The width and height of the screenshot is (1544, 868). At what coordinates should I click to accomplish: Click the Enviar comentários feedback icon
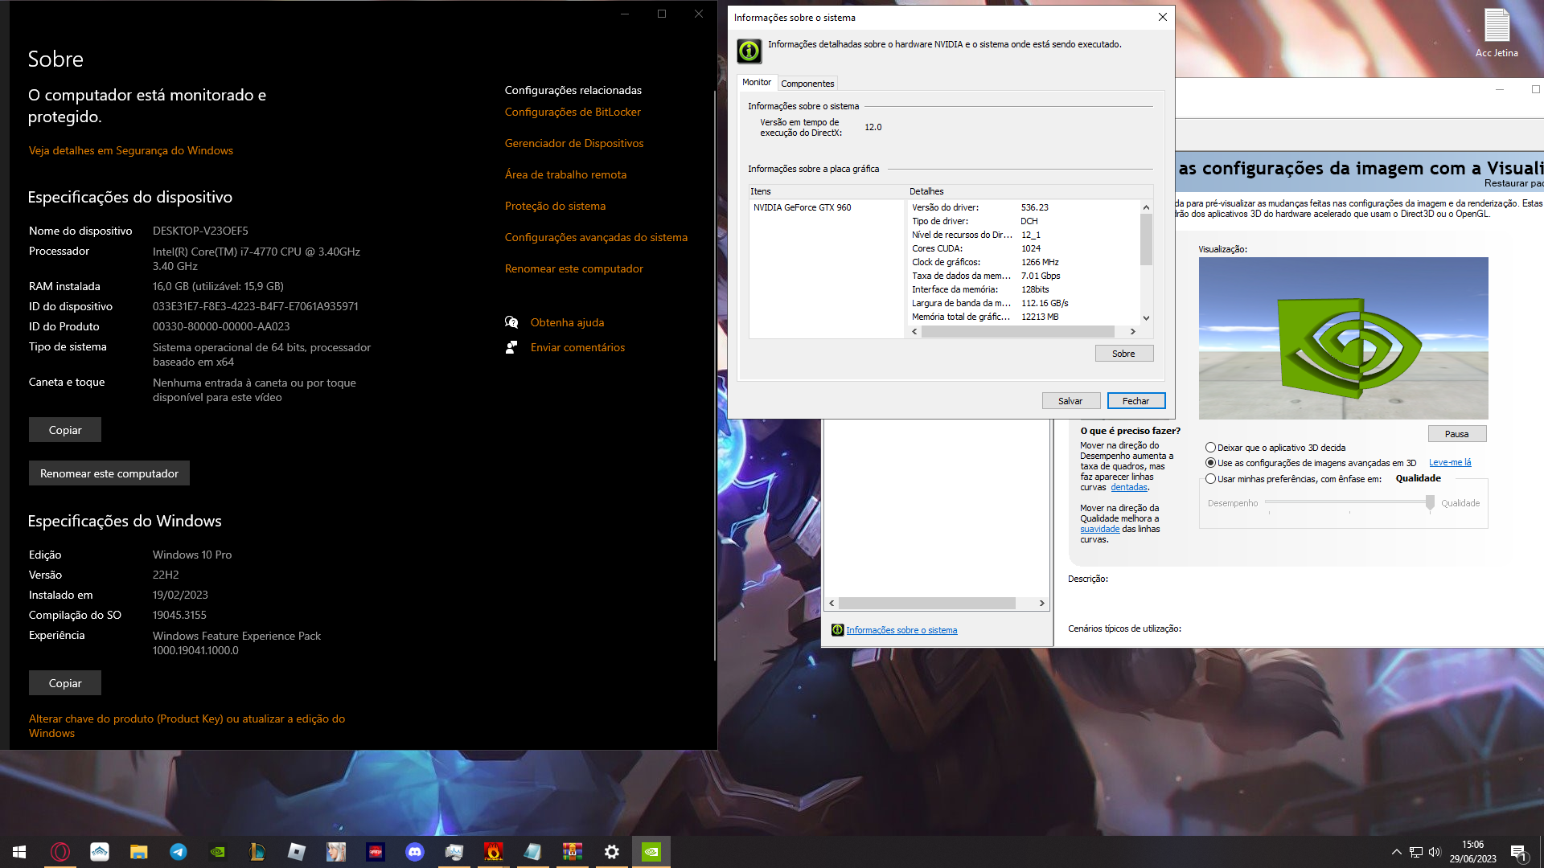point(511,347)
